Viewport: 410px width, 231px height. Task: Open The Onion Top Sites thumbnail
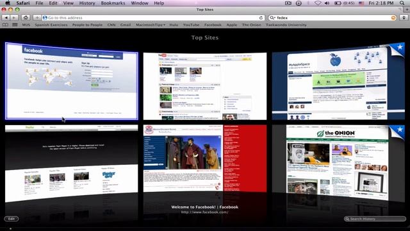tap(338, 163)
